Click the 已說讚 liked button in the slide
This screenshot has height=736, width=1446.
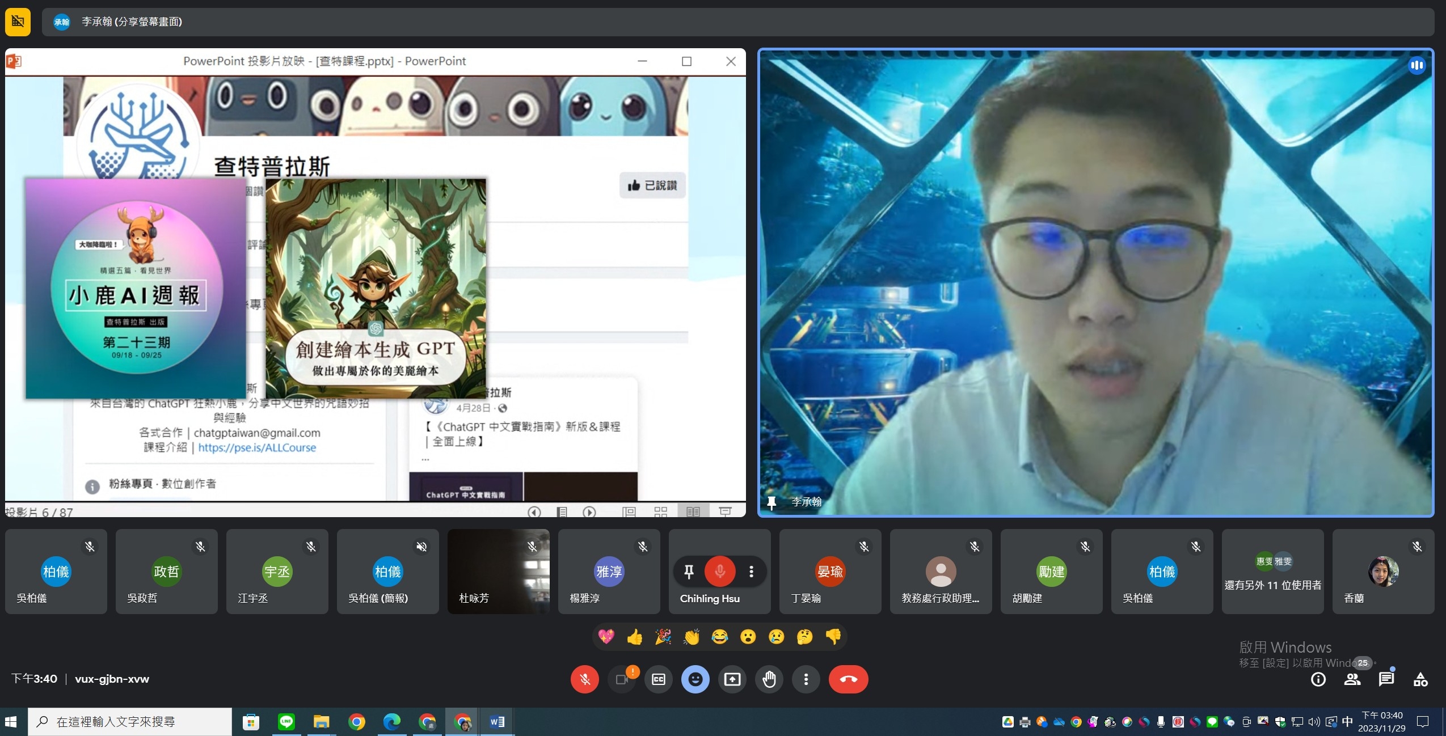click(652, 185)
